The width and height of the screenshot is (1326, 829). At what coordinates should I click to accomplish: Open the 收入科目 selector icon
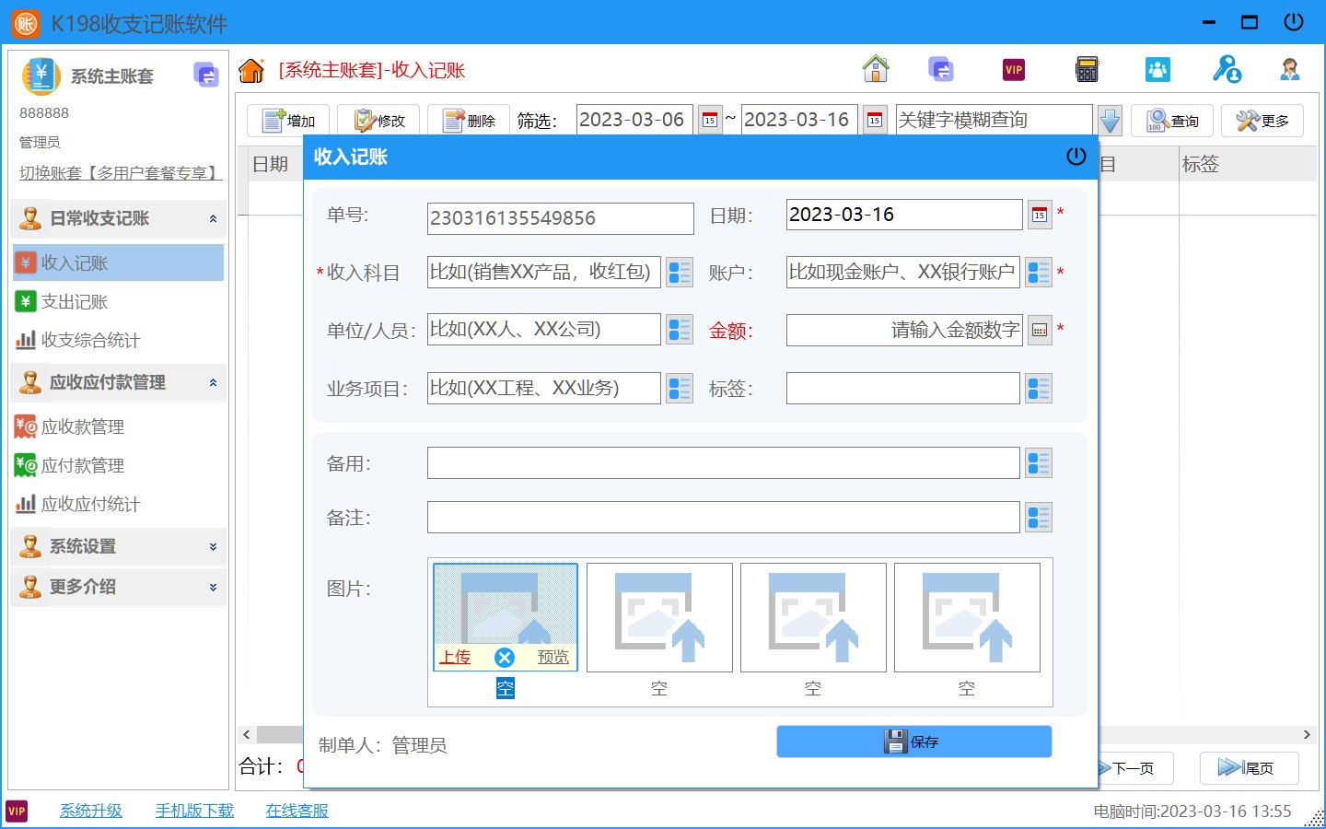tap(680, 273)
